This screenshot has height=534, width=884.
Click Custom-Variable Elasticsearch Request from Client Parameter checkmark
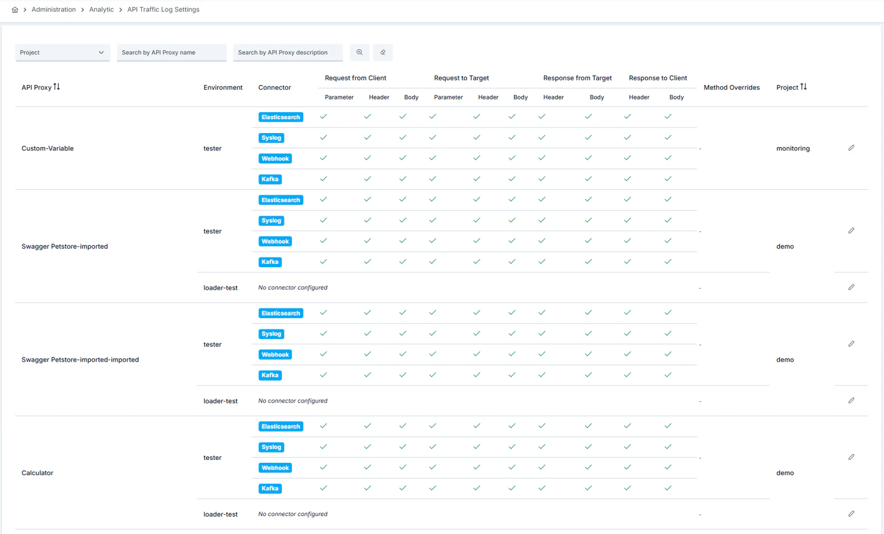point(324,117)
